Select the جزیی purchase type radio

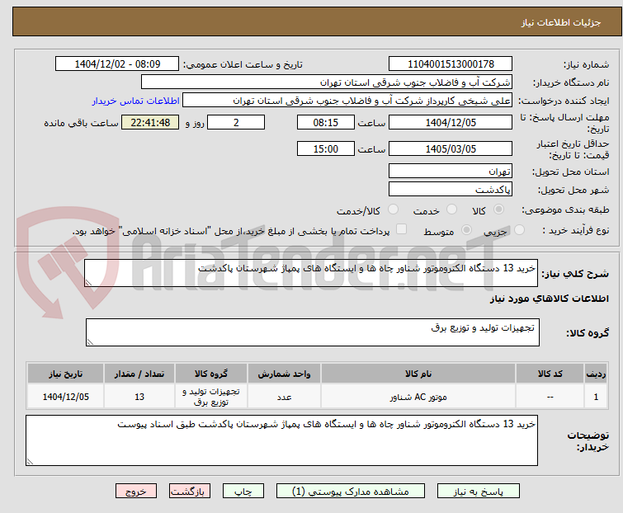[x=519, y=230]
